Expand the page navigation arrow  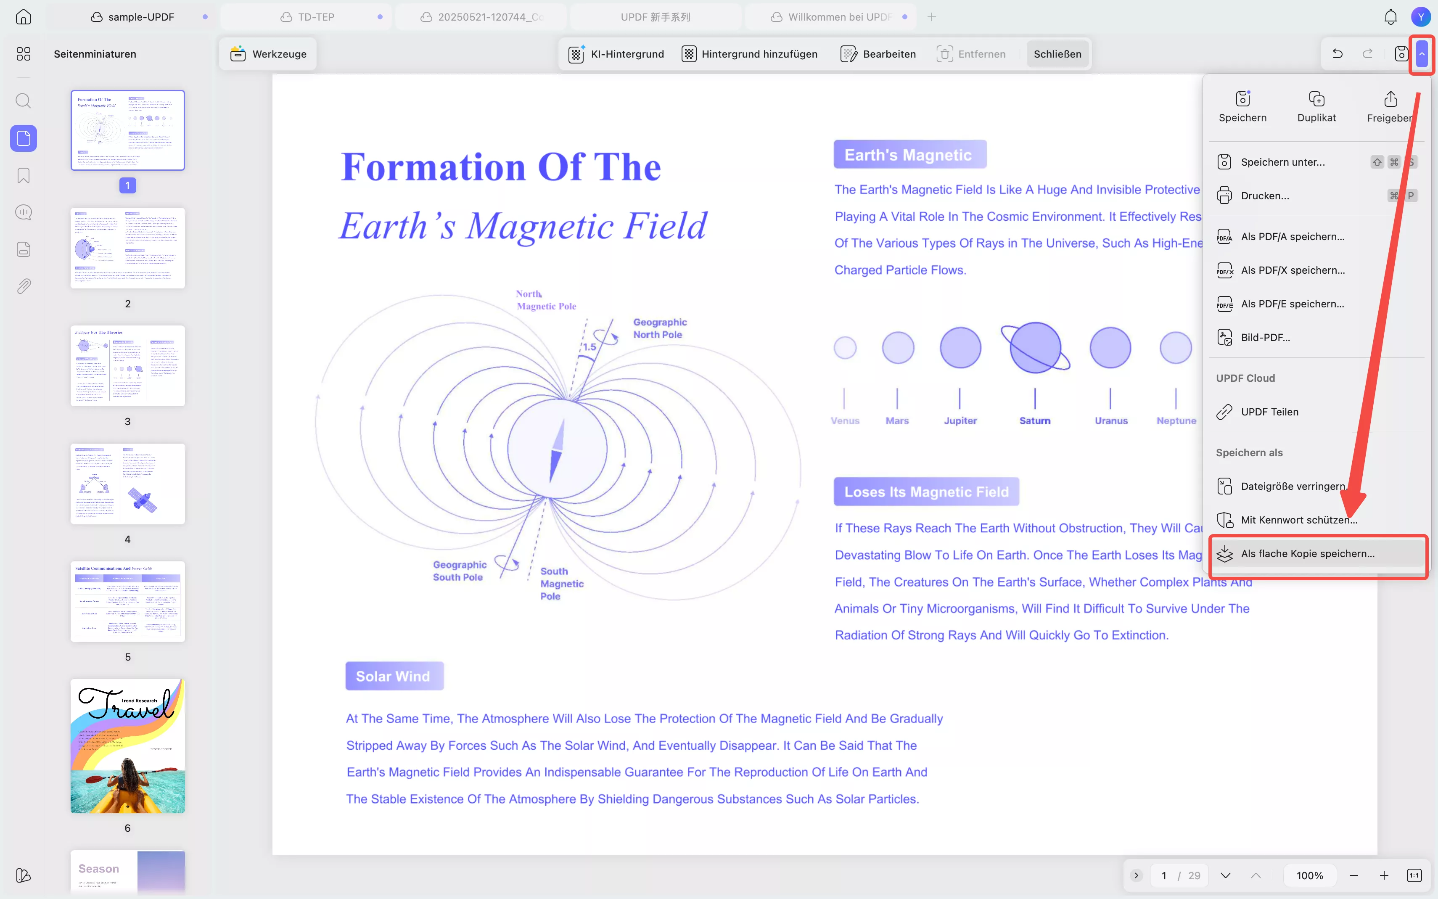[x=1136, y=875]
